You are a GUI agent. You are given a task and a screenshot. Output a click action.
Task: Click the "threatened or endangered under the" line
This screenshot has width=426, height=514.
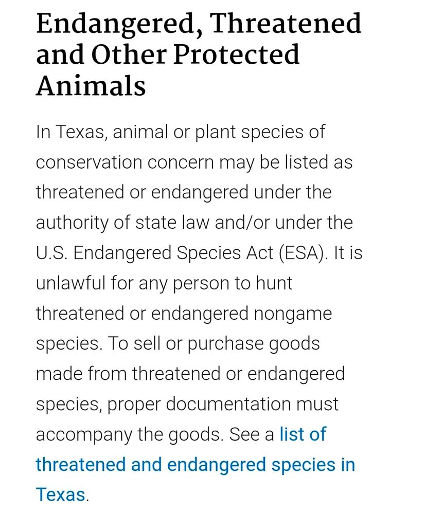(184, 193)
